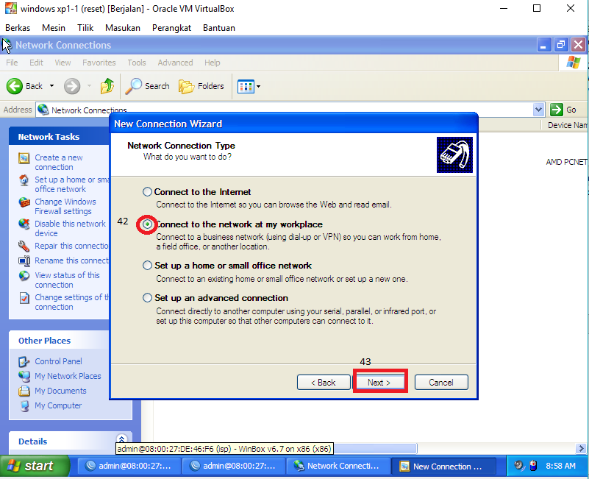Viewport: 589px width, 479px height.
Task: Open the File menu in Network Connections
Action: tap(12, 63)
